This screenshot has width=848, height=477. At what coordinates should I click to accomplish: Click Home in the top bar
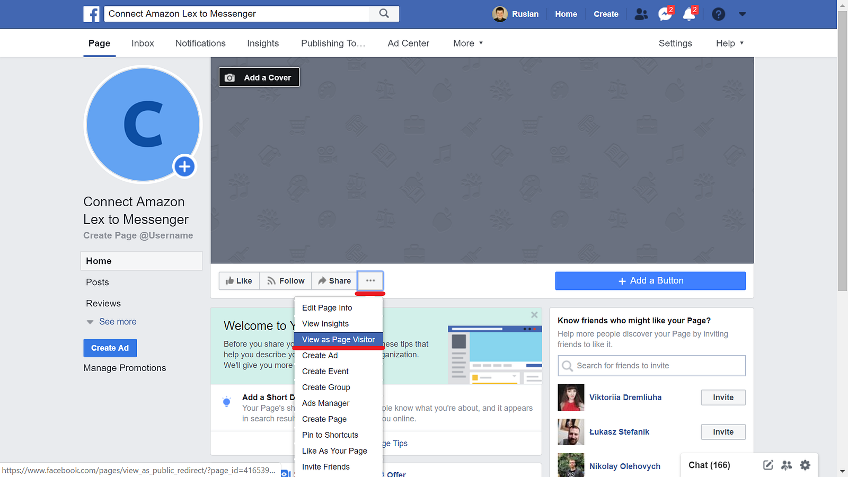[566, 14]
